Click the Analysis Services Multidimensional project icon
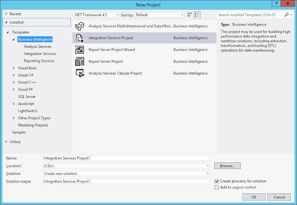 (x=79, y=26)
